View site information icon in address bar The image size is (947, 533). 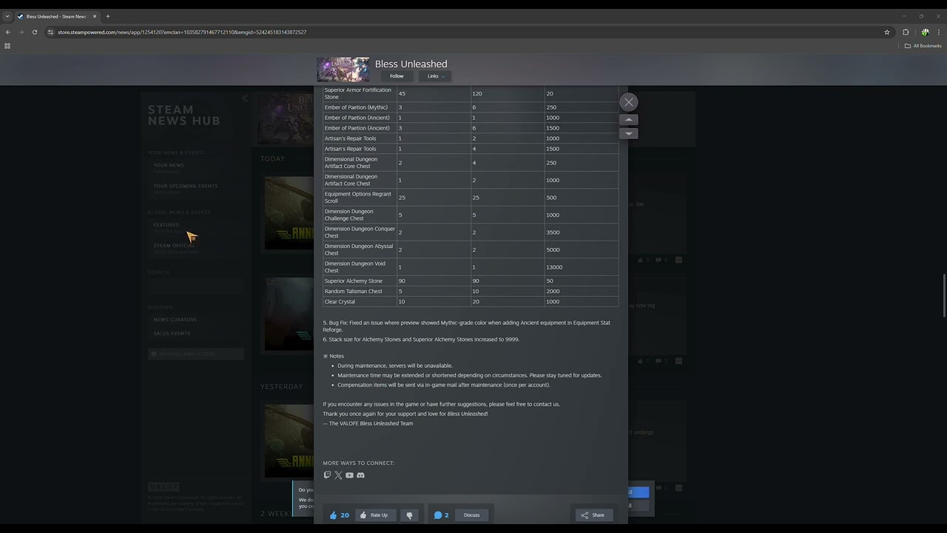[x=50, y=32]
